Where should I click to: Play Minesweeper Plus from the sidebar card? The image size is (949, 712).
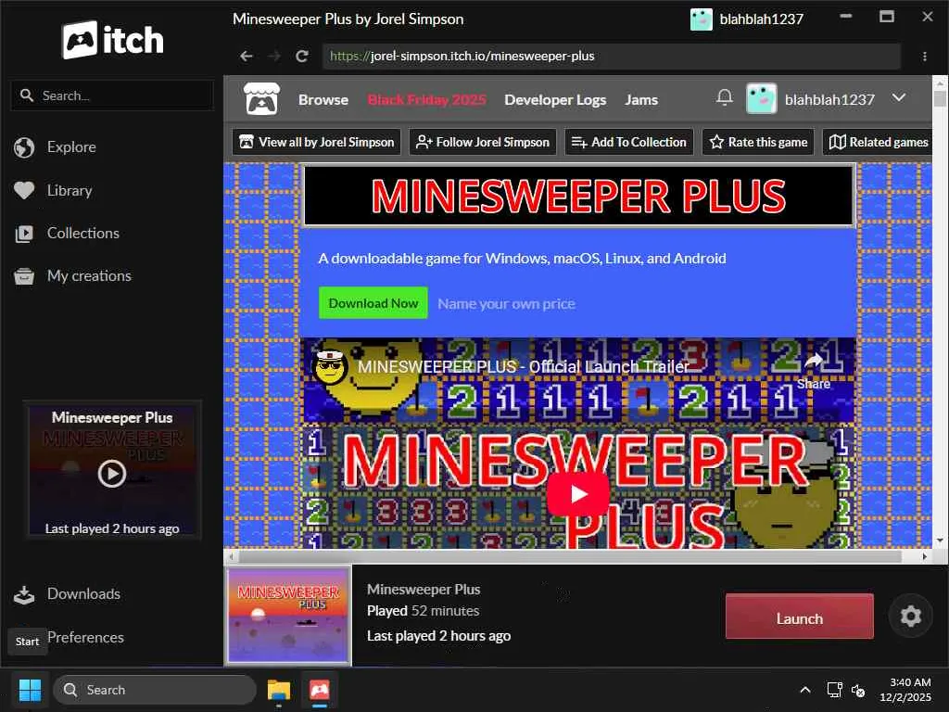pos(112,474)
